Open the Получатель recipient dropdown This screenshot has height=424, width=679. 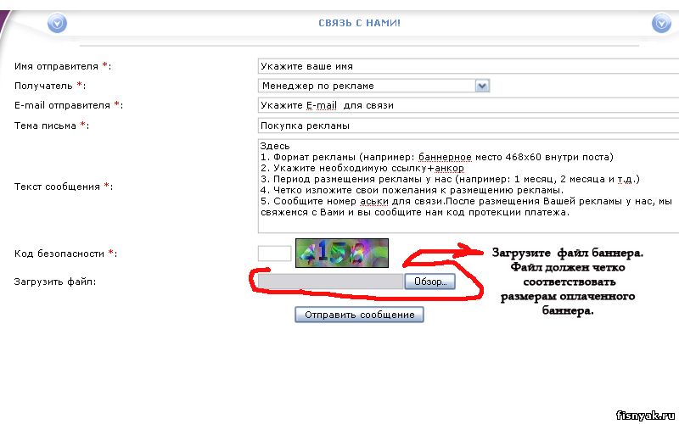click(x=373, y=86)
